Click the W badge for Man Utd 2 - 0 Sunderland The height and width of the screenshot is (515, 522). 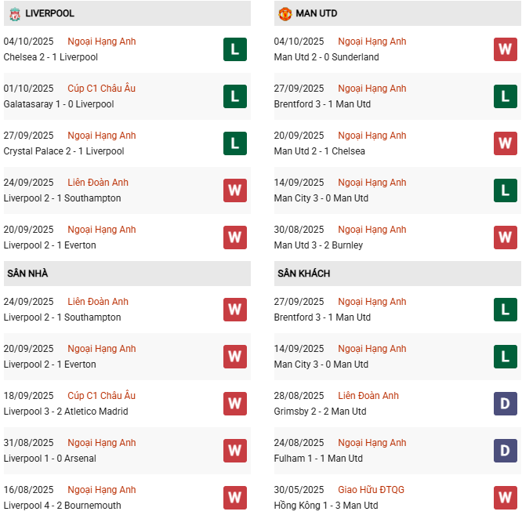coord(506,49)
